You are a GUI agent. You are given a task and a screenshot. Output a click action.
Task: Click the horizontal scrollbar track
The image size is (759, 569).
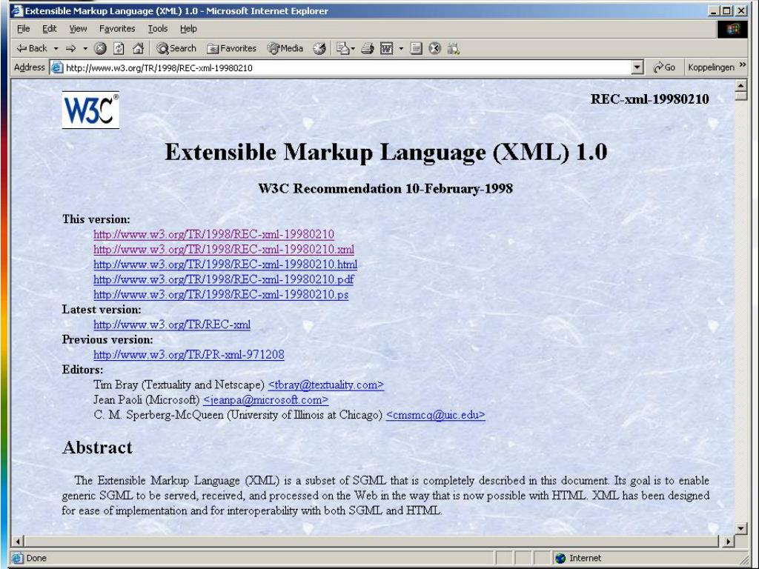pos(373,541)
